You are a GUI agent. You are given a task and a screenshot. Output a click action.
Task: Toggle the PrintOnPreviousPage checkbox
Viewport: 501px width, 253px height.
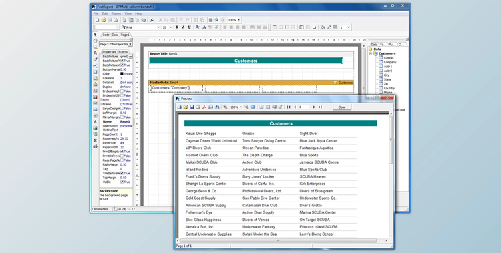(122, 156)
